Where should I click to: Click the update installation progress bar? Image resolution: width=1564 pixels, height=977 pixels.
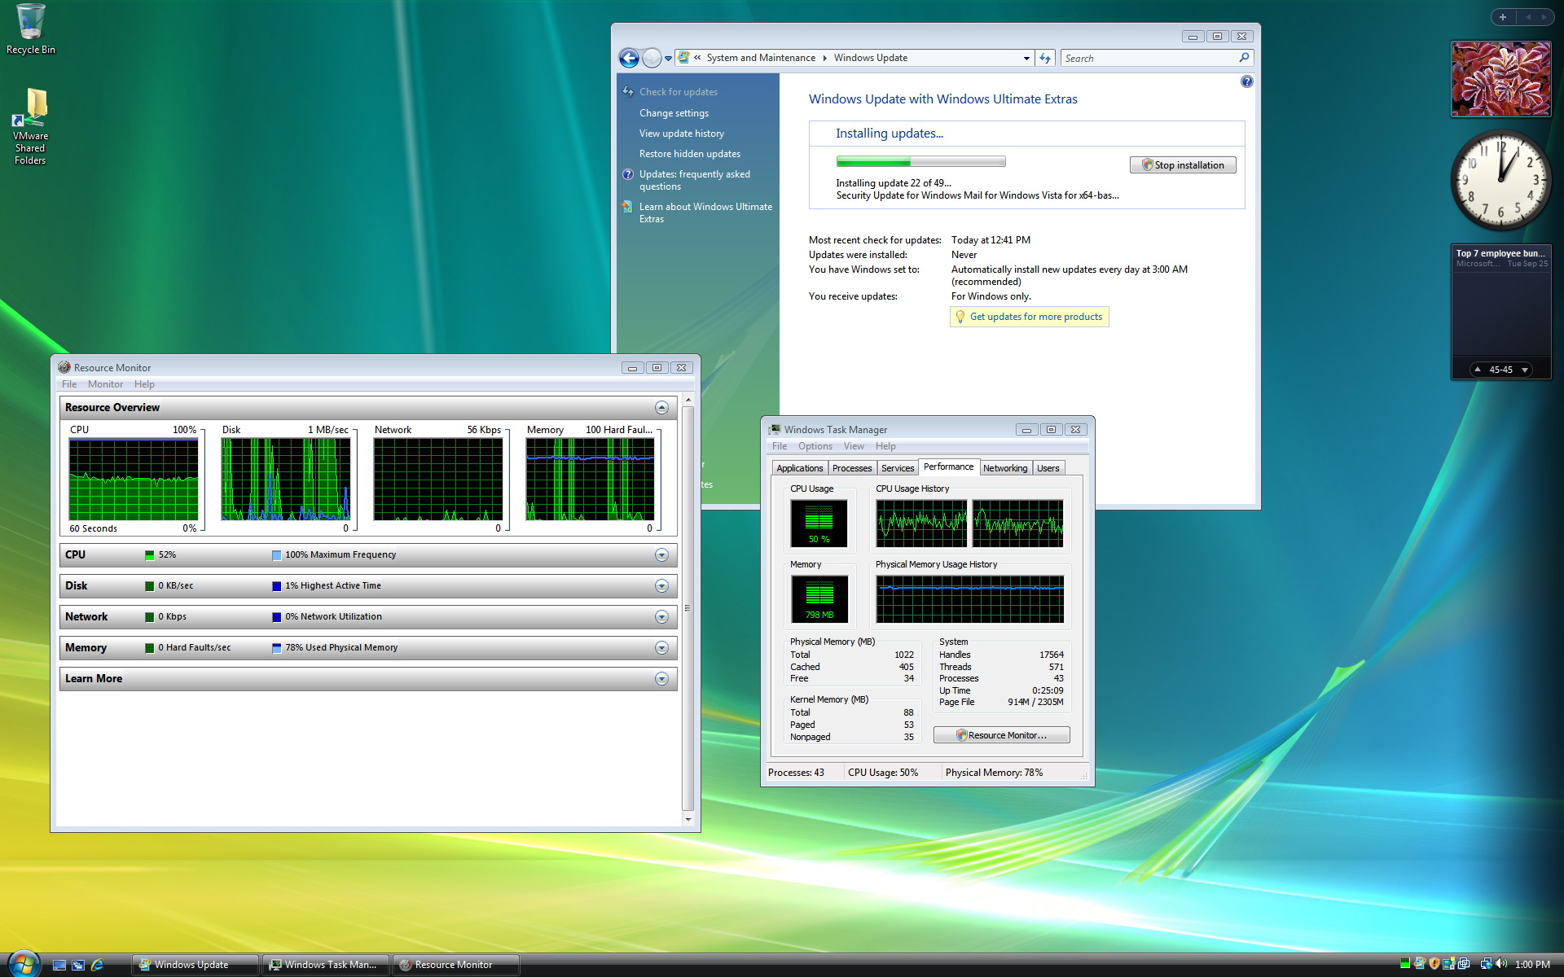coord(920,161)
